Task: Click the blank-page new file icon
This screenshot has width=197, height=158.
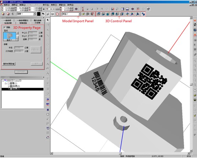Action: click(x=195, y=91)
